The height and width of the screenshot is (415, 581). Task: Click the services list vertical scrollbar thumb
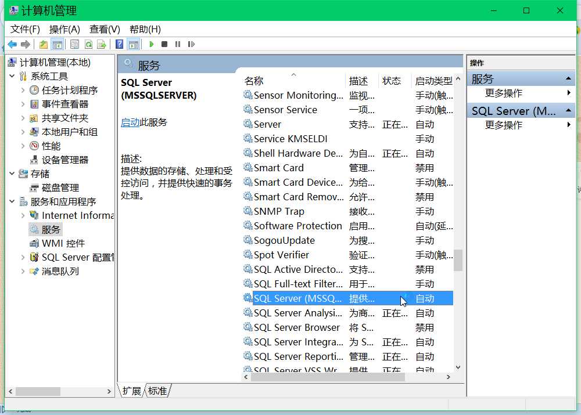click(458, 260)
